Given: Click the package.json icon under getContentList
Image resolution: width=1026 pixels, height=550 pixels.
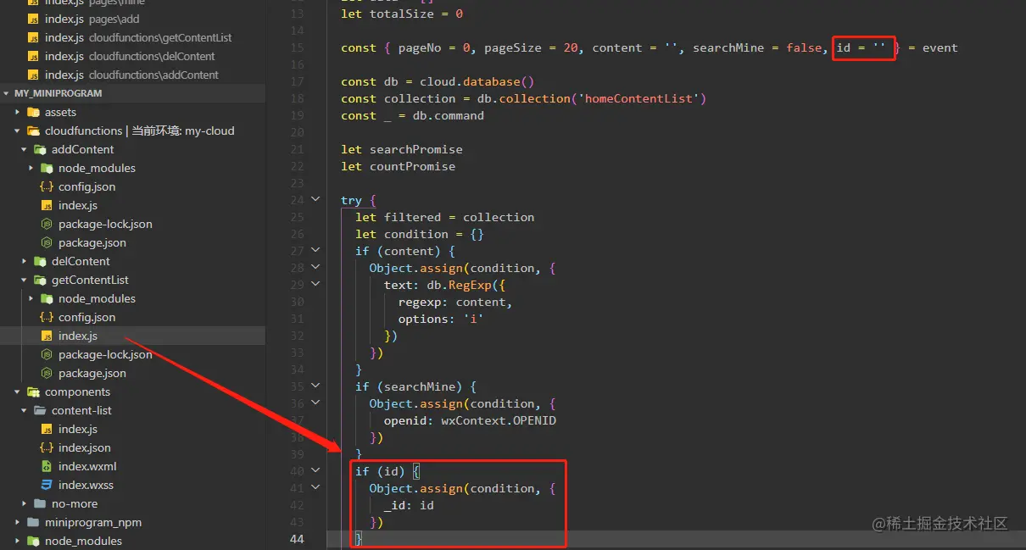Looking at the screenshot, I should (x=47, y=373).
